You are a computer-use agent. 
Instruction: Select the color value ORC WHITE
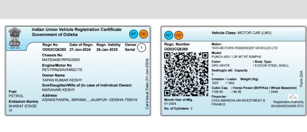tap(221, 65)
